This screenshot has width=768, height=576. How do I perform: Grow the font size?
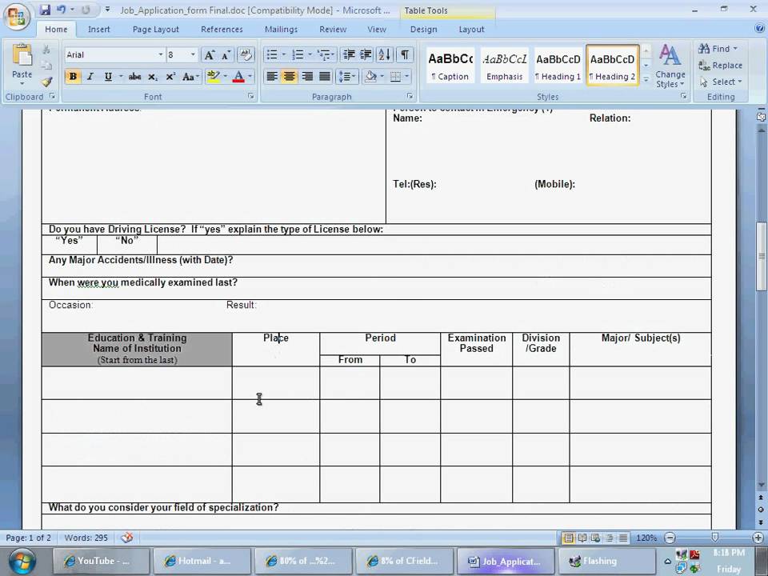click(210, 55)
